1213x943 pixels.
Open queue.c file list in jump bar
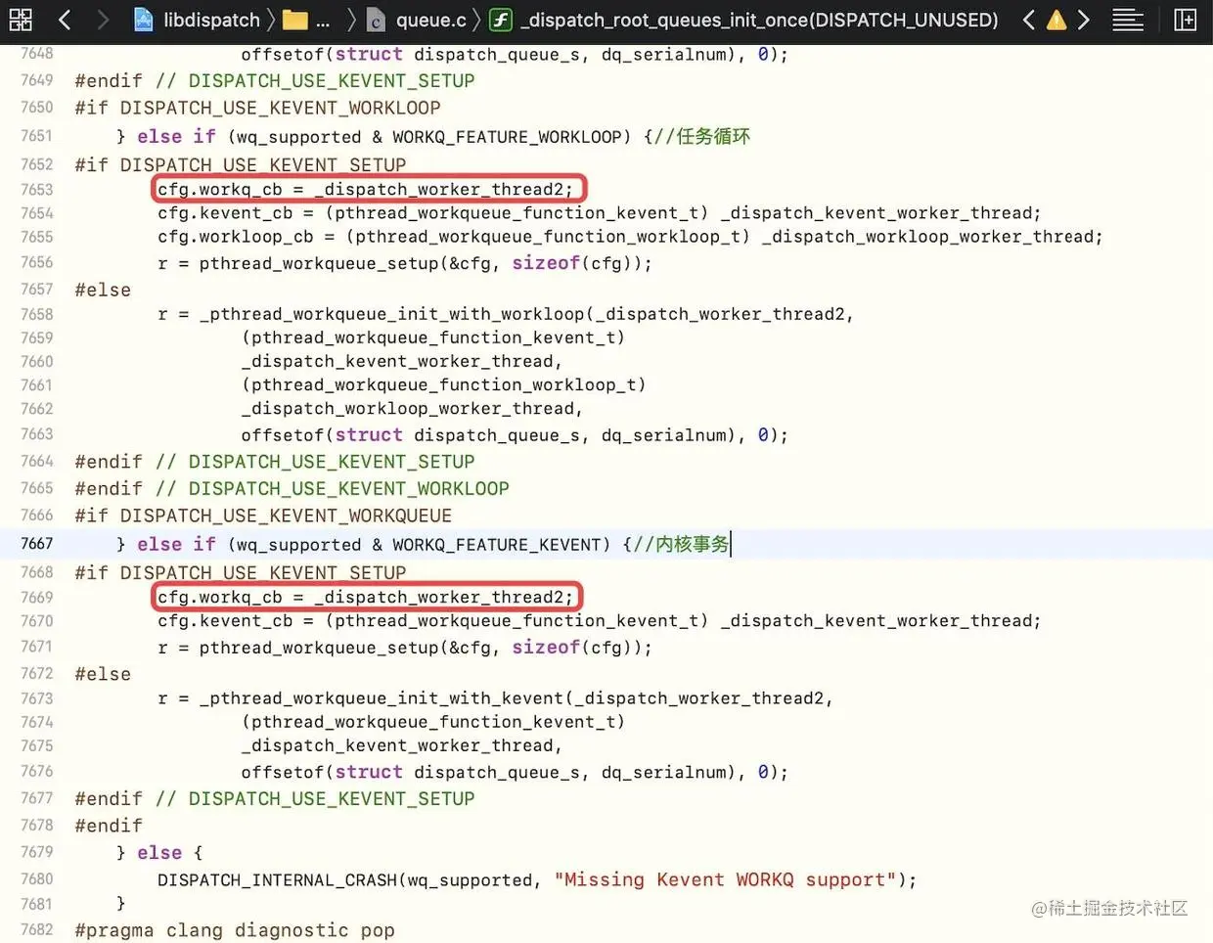[430, 20]
